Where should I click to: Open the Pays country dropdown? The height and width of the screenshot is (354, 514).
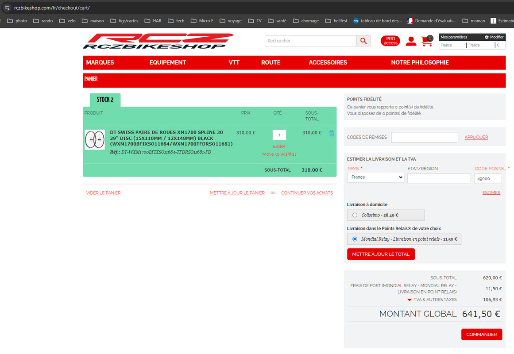coord(375,177)
